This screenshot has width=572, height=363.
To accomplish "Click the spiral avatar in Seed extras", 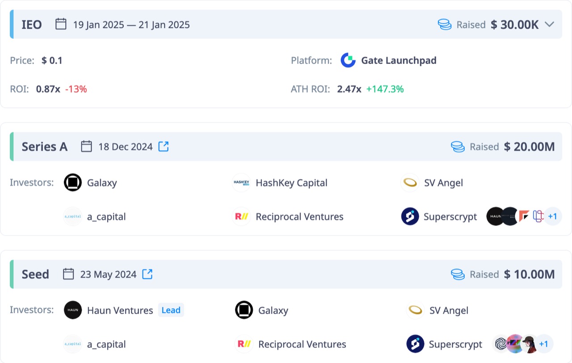I will (500, 344).
